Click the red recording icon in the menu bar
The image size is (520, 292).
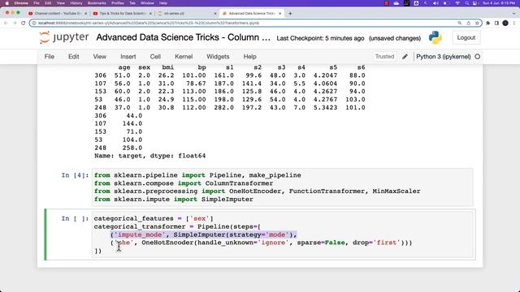387,3
